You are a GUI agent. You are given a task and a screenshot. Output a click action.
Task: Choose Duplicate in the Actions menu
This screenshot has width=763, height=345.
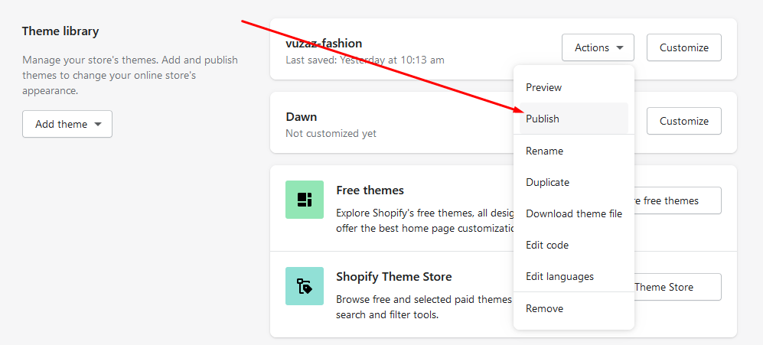coord(548,182)
